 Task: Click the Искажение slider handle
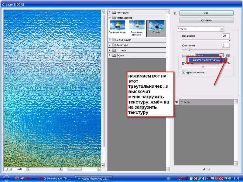point(230,40)
